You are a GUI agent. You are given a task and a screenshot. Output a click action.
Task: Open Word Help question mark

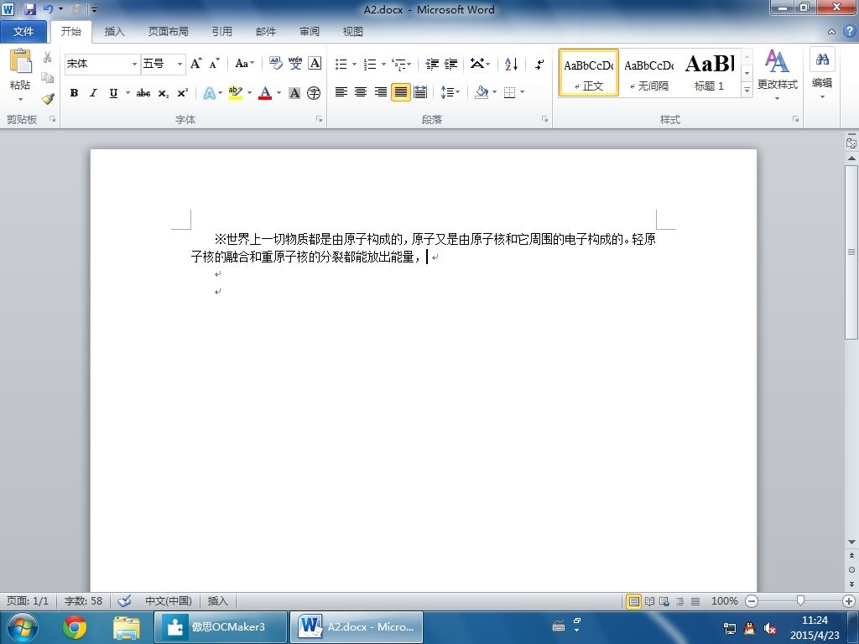849,31
